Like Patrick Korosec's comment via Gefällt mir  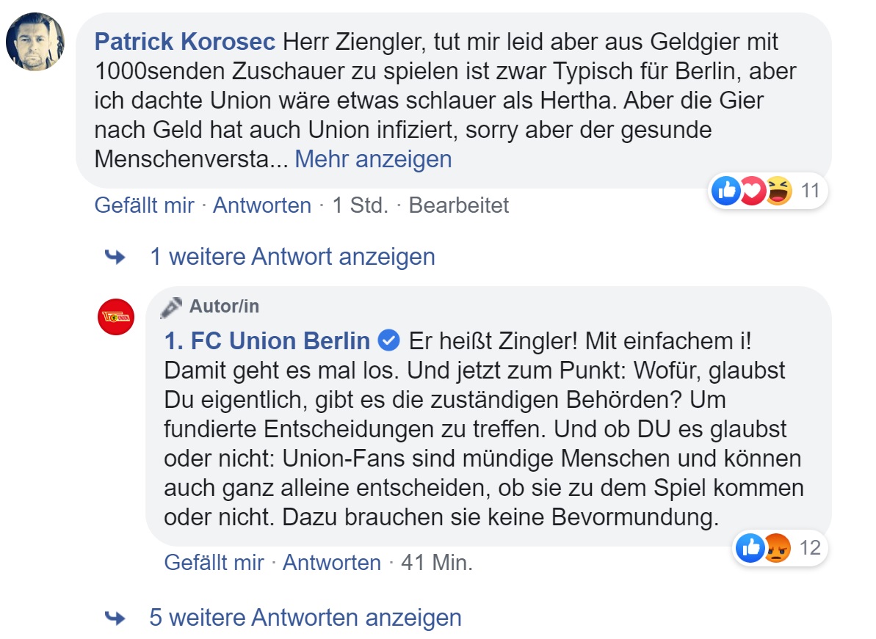coord(144,205)
